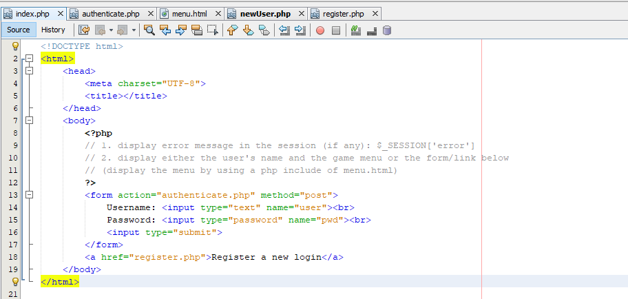Place cursor in the title tags
The height and width of the screenshot is (299, 628).
[x=126, y=96]
